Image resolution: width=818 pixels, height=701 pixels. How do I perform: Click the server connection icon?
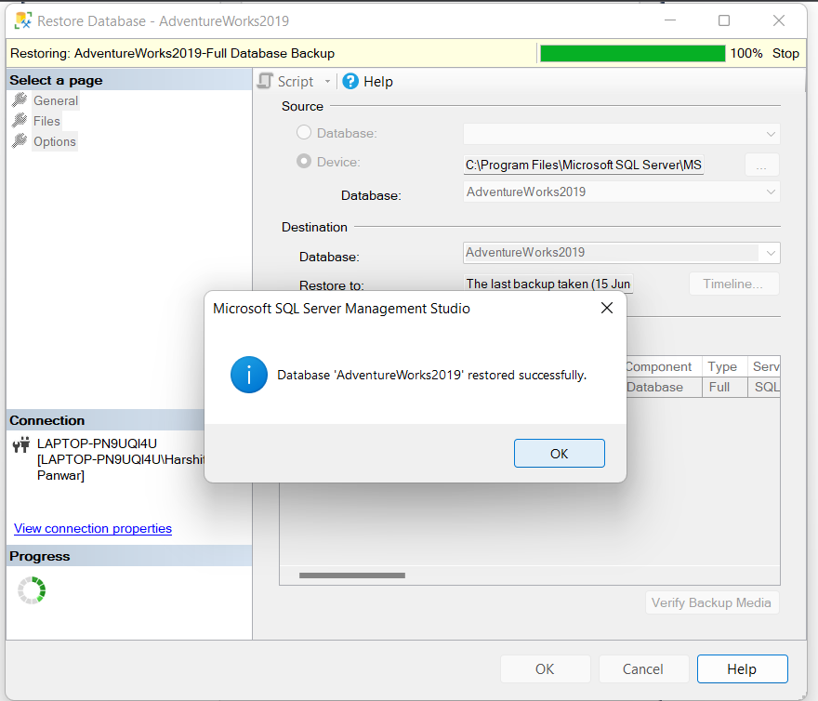(x=21, y=445)
